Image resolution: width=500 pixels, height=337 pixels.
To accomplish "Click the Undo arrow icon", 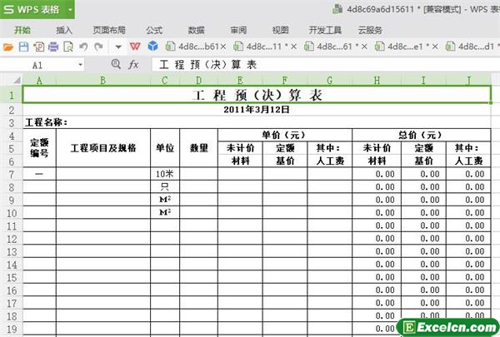I will [x=83, y=47].
